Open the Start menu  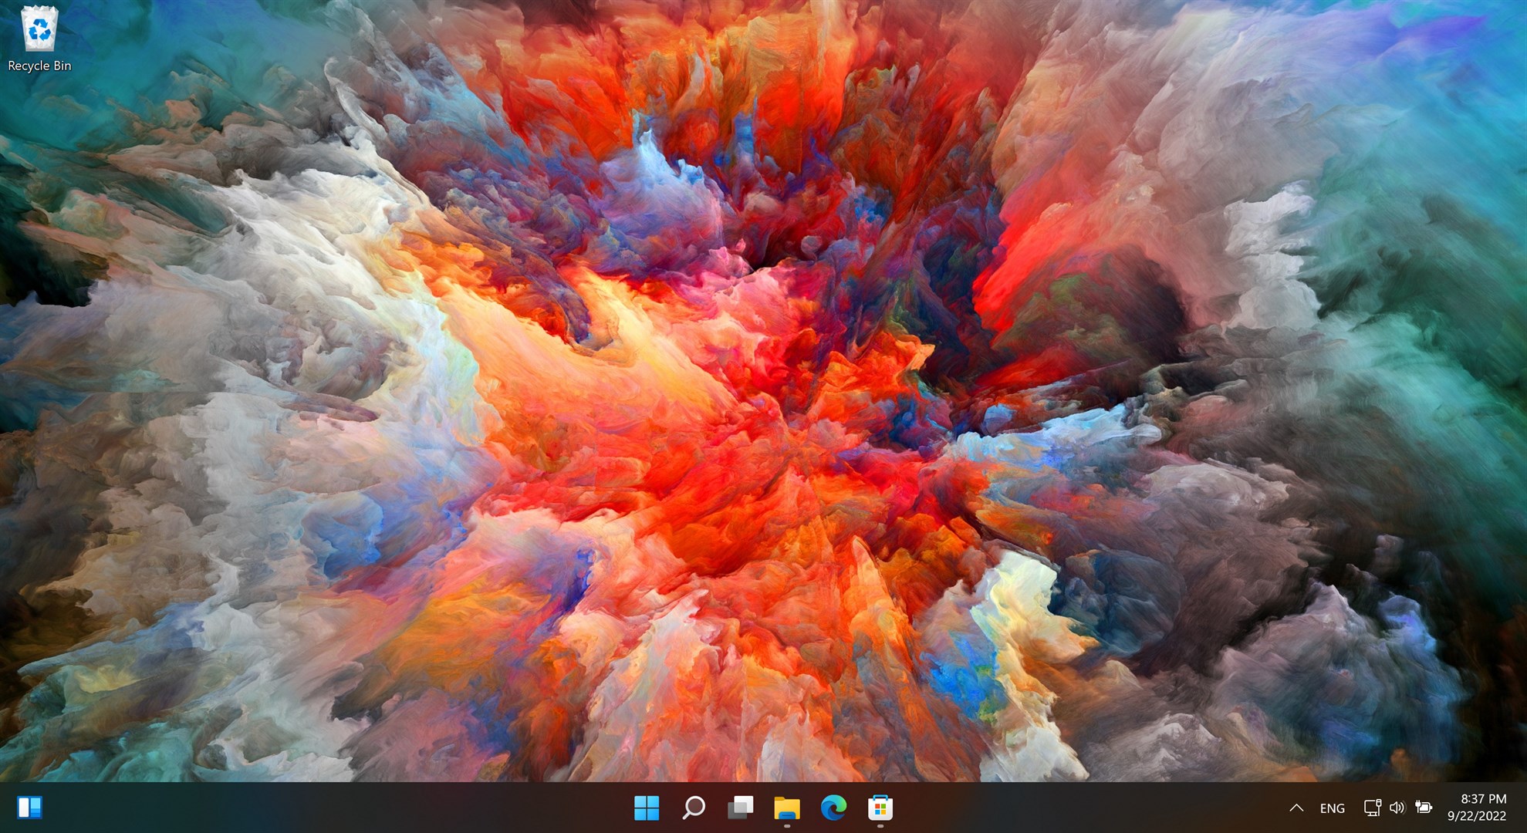646,808
